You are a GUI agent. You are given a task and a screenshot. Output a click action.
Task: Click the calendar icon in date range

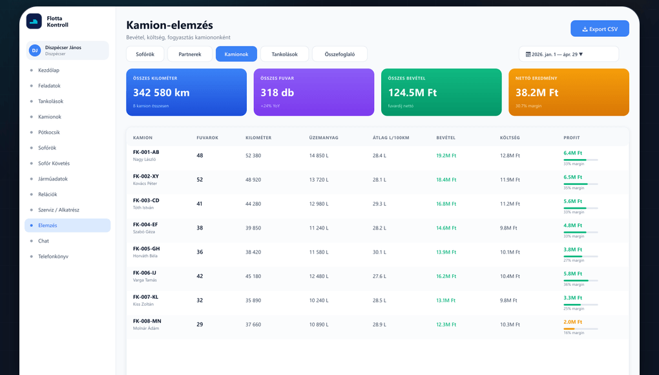click(528, 54)
